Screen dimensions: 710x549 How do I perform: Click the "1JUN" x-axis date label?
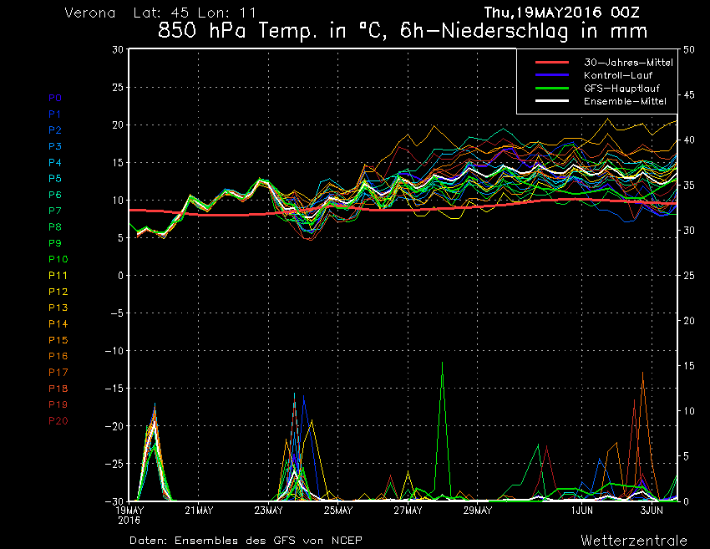click(x=582, y=511)
